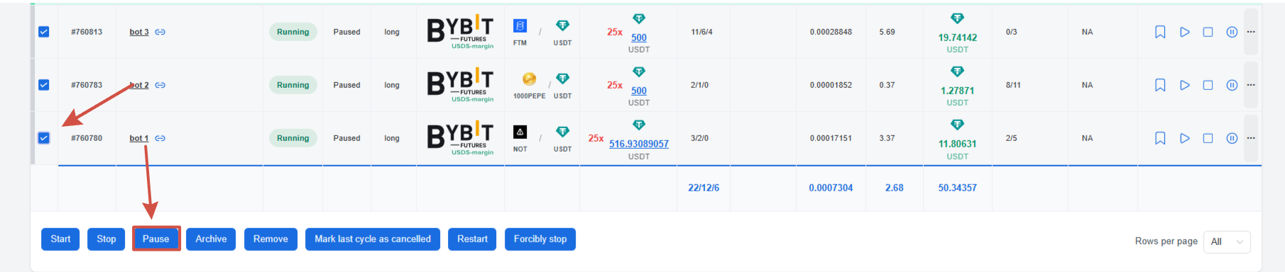Open the Rows per page dropdown
1285x272 pixels.
tap(1227, 242)
